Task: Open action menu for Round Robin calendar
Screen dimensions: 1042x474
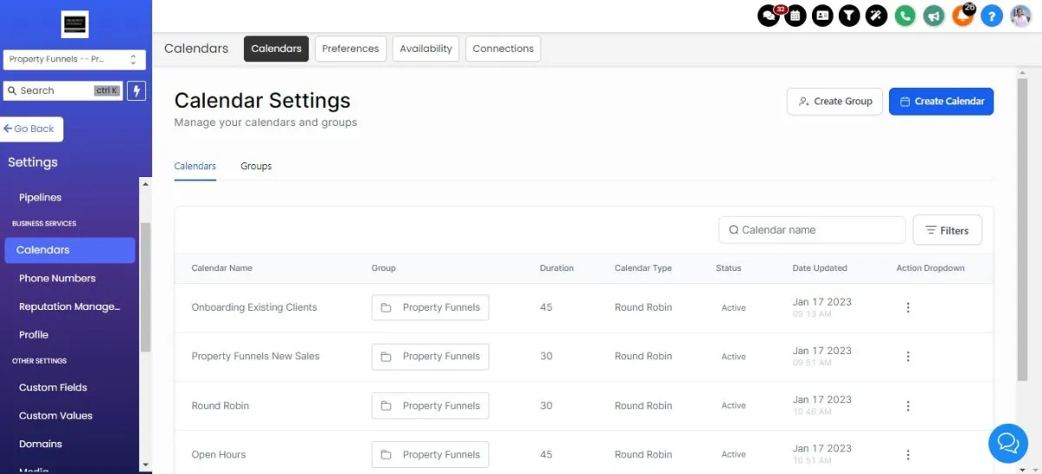Action: pyautogui.click(x=908, y=405)
